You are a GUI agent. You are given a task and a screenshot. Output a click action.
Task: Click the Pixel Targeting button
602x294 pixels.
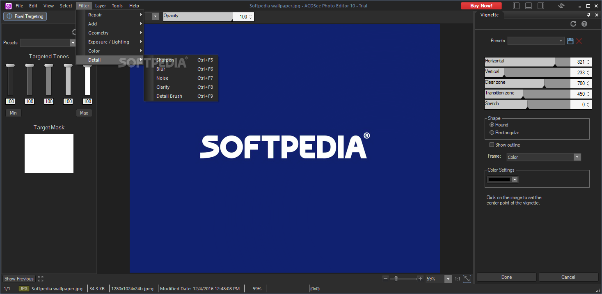click(25, 16)
